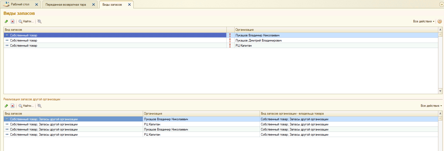The image size is (444, 151).
Task: Click the top Найти... search button
Action: [x=26, y=22]
